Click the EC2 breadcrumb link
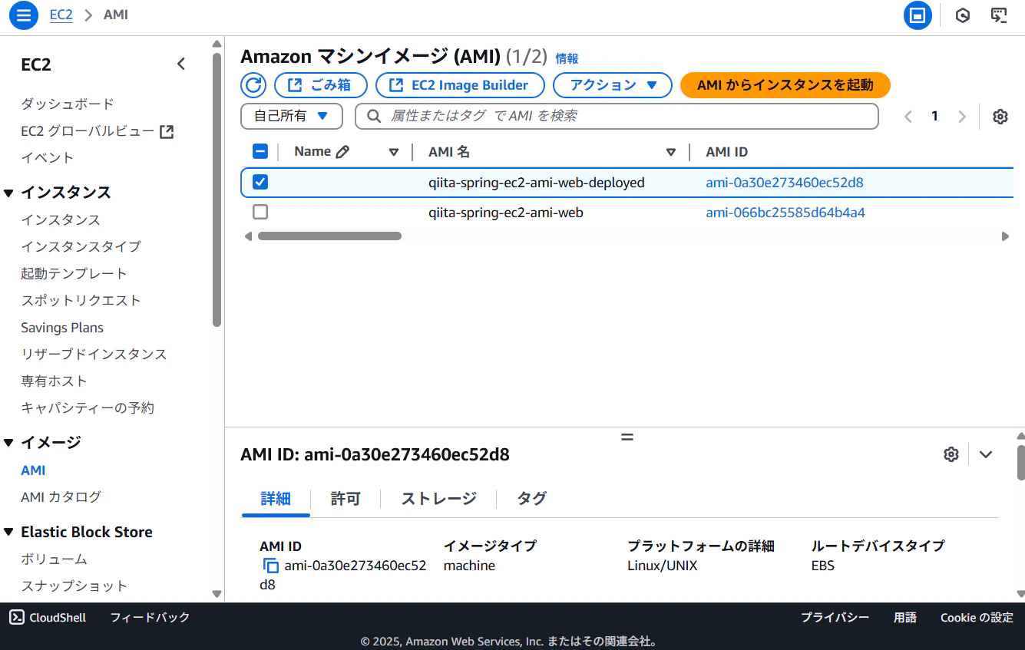This screenshot has height=650, width=1025. click(x=61, y=15)
